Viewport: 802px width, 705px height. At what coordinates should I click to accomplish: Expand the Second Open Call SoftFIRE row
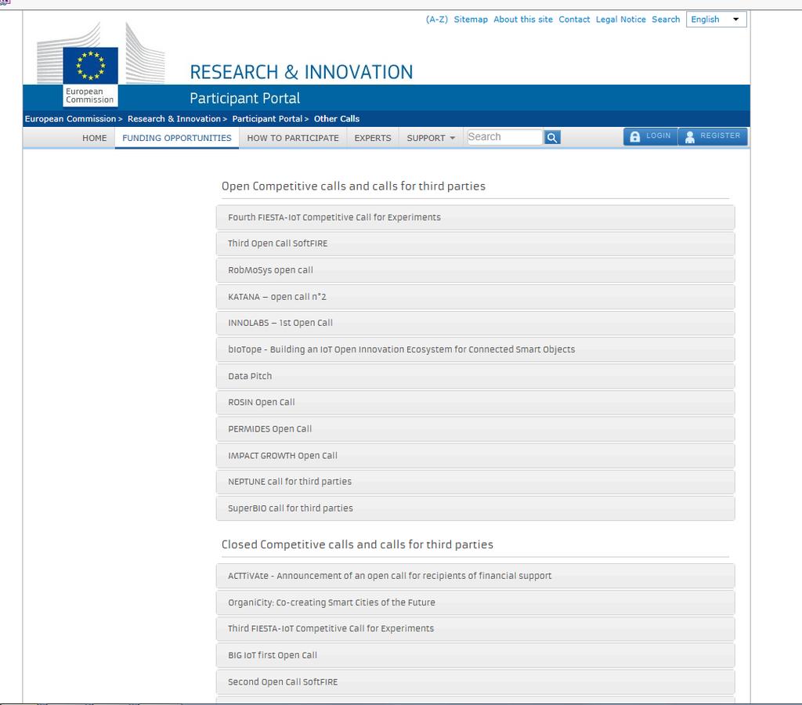click(475, 681)
